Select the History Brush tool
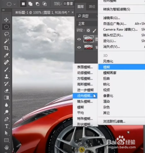The width and height of the screenshot is (145, 153). [7, 84]
